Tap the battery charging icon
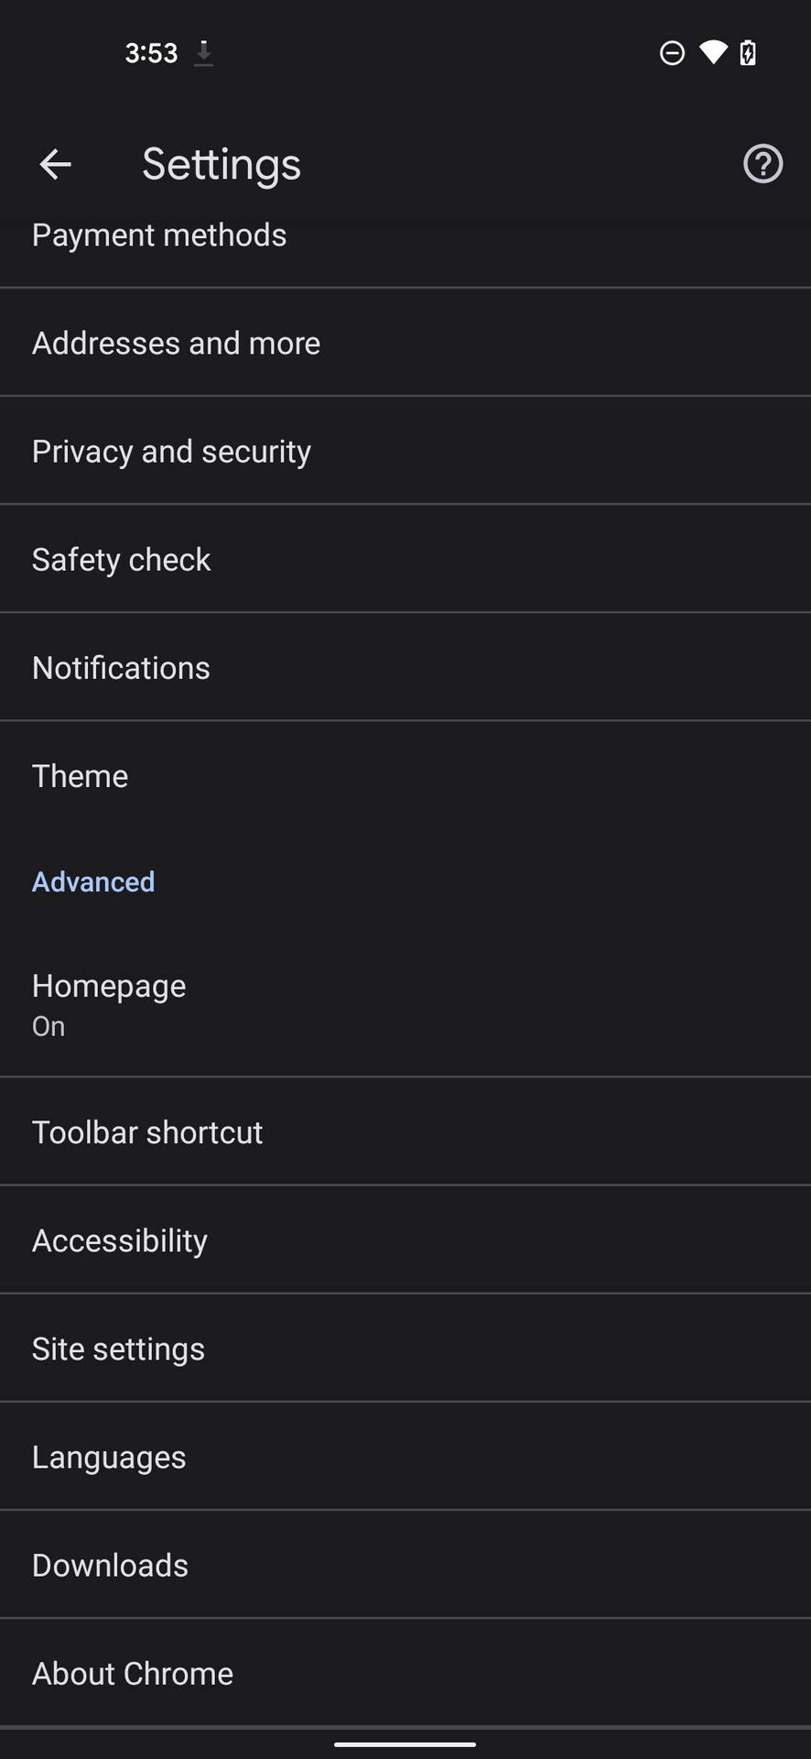Image resolution: width=811 pixels, height=1759 pixels. click(x=748, y=52)
